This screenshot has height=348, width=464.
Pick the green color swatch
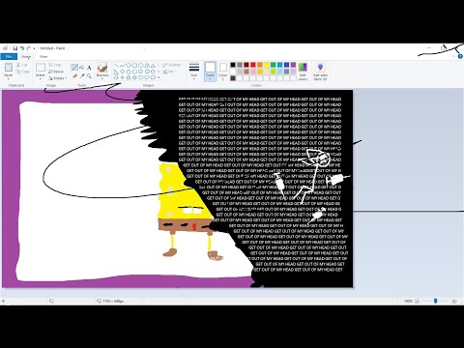274,65
